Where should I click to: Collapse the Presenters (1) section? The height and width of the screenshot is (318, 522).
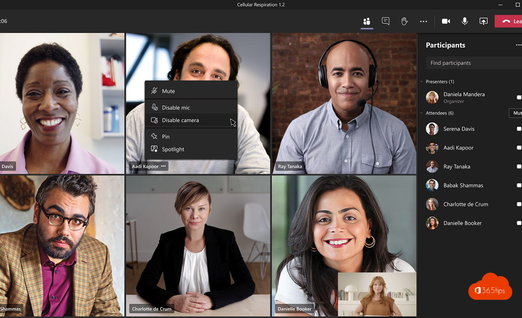click(422, 82)
